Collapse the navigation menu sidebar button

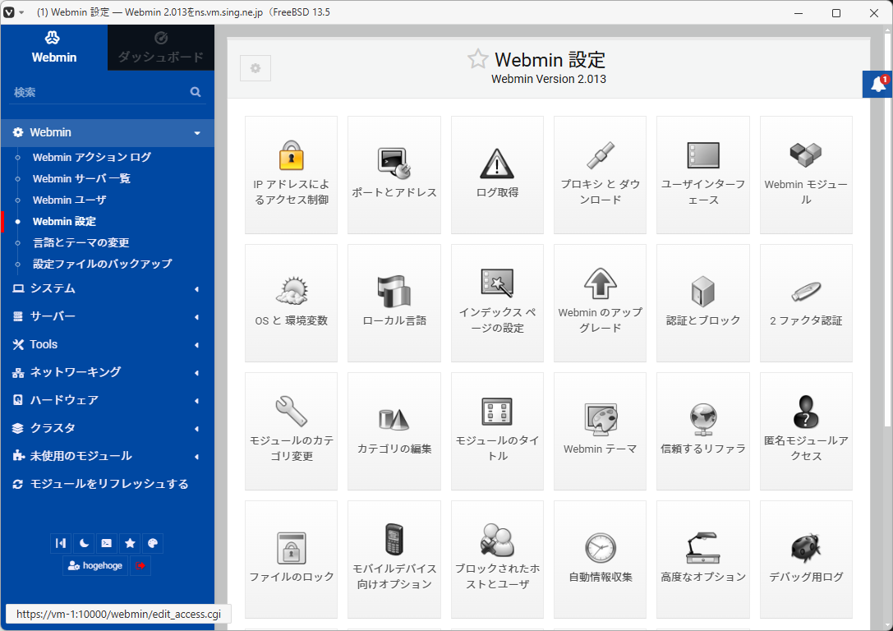[60, 543]
